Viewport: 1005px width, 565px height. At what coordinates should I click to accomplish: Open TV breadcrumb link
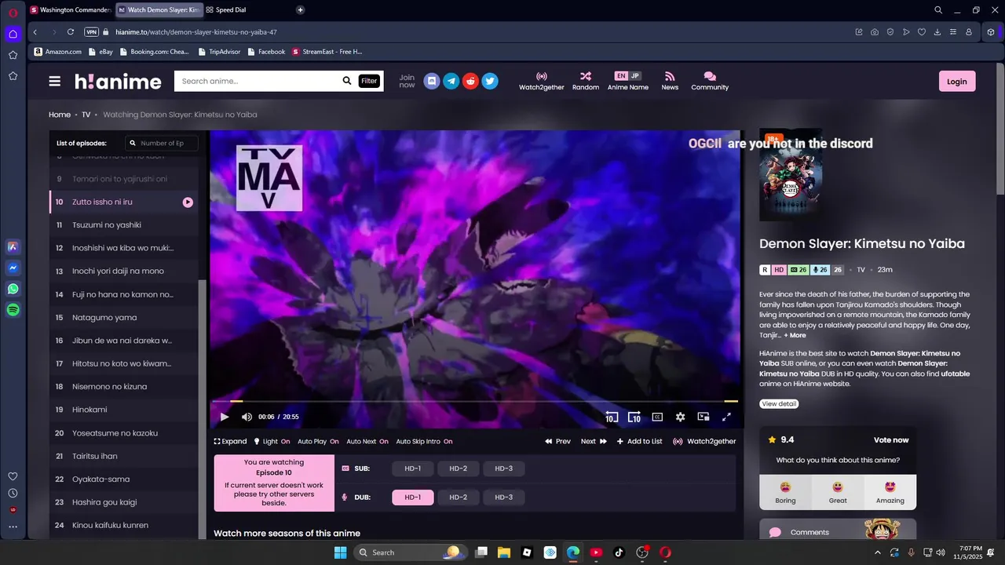point(86,115)
